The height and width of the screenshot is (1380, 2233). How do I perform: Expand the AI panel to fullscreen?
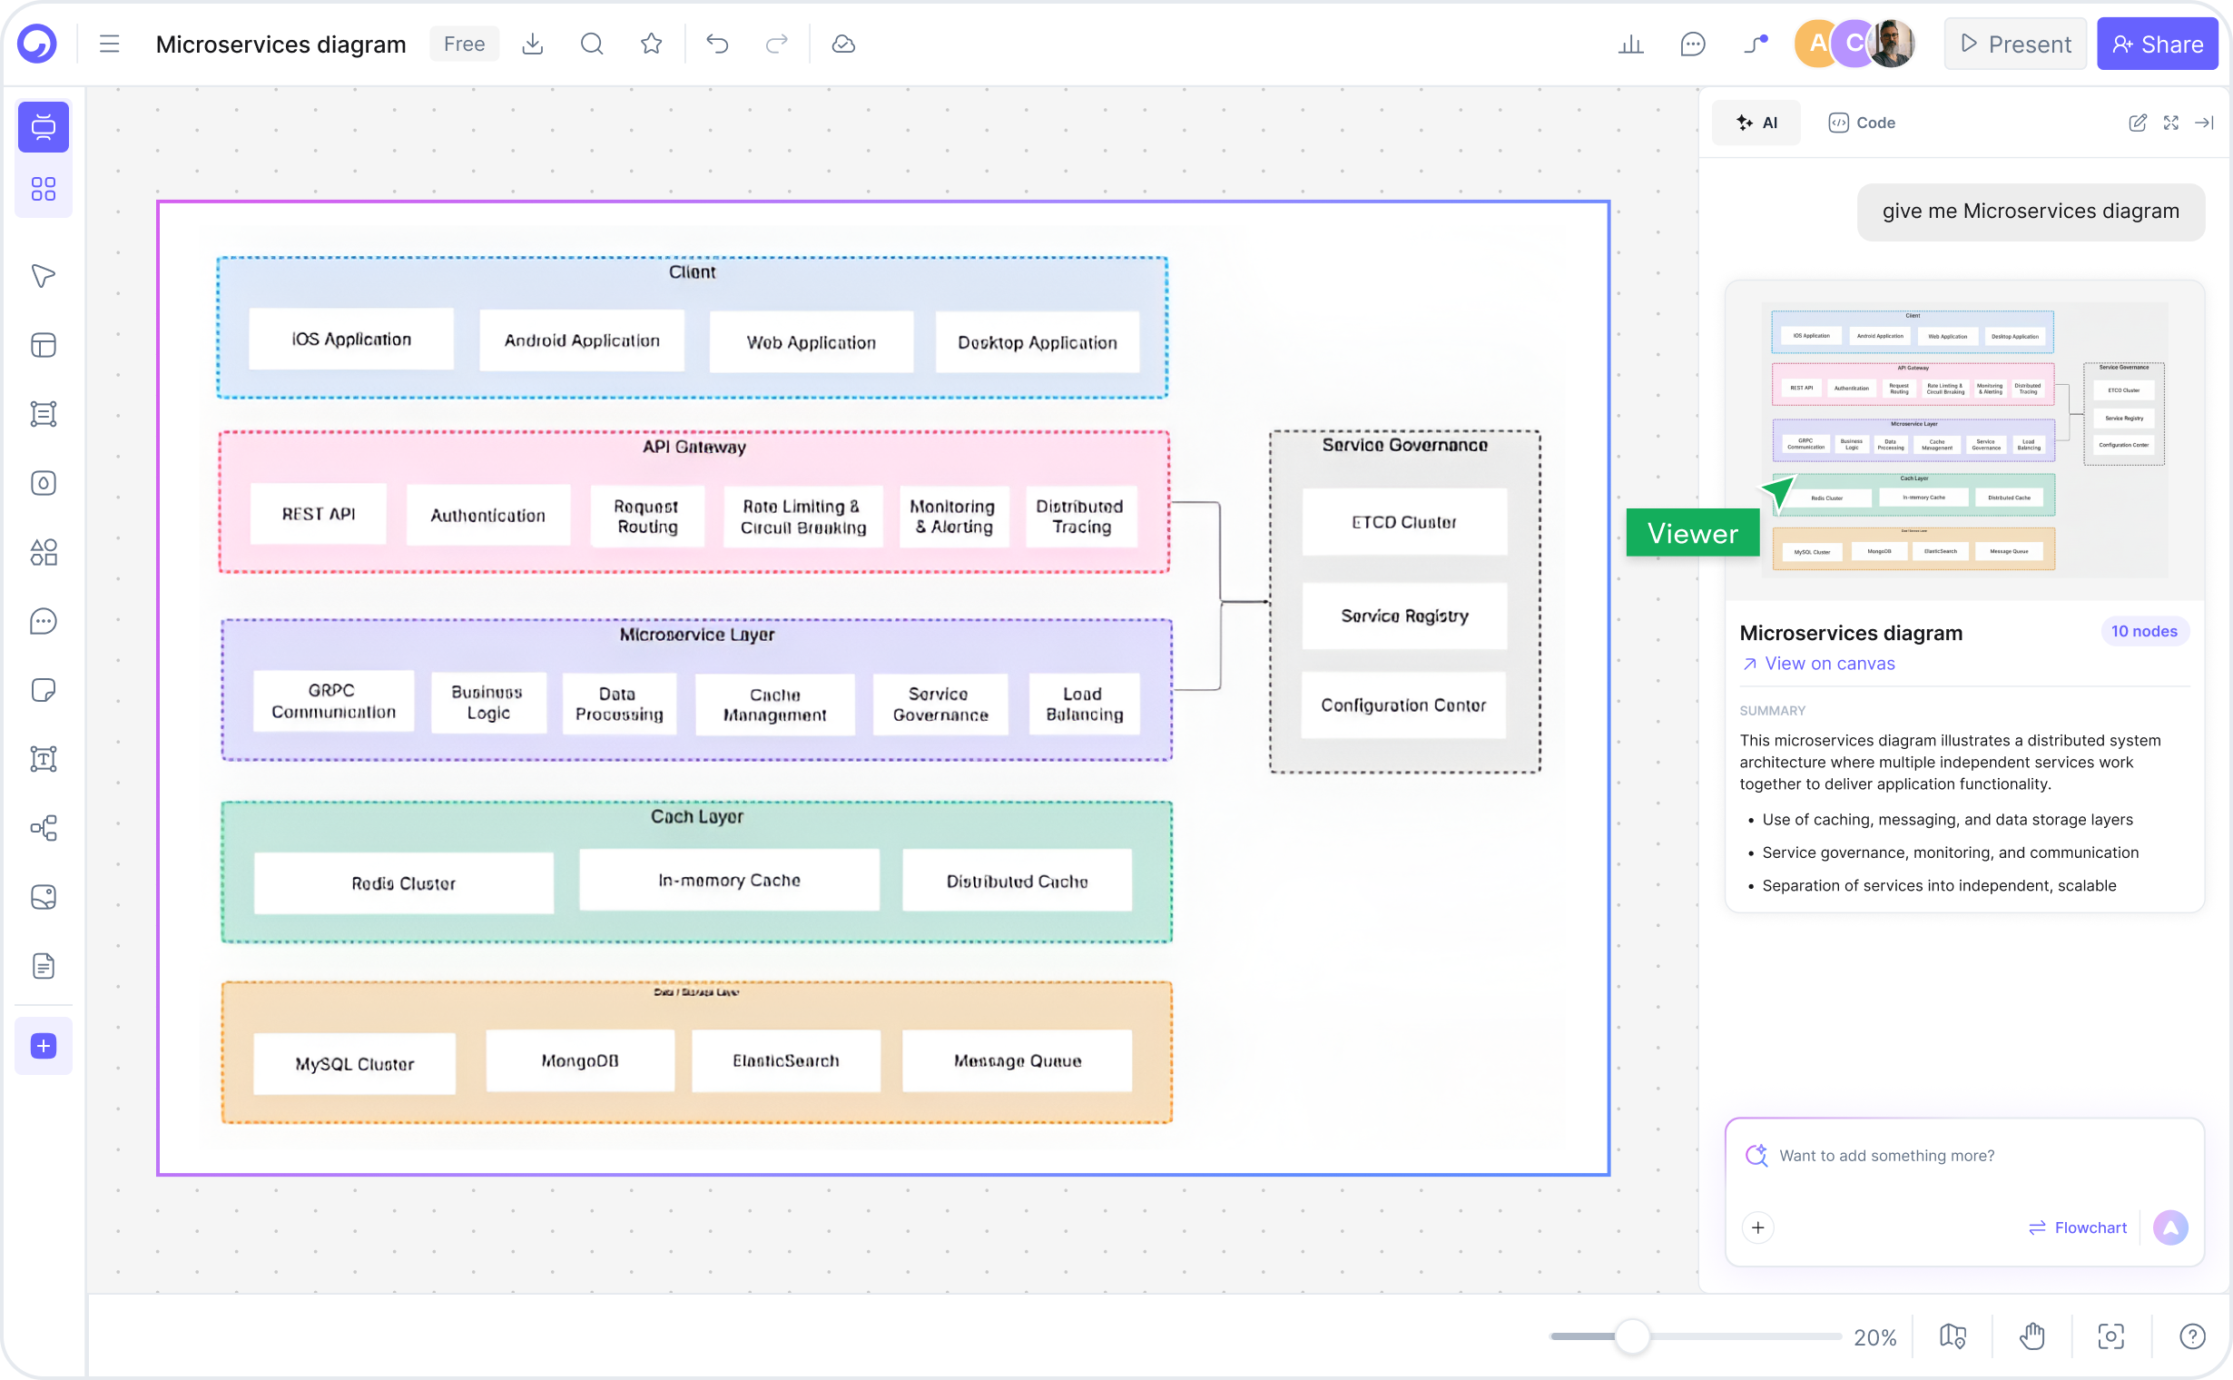2171,123
